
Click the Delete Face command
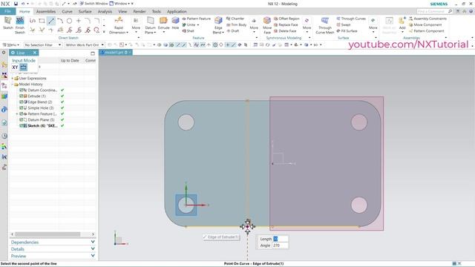[x=285, y=31]
